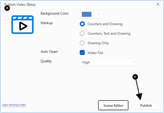Click the Background Color label
164x113 pixels.
click(54, 14)
